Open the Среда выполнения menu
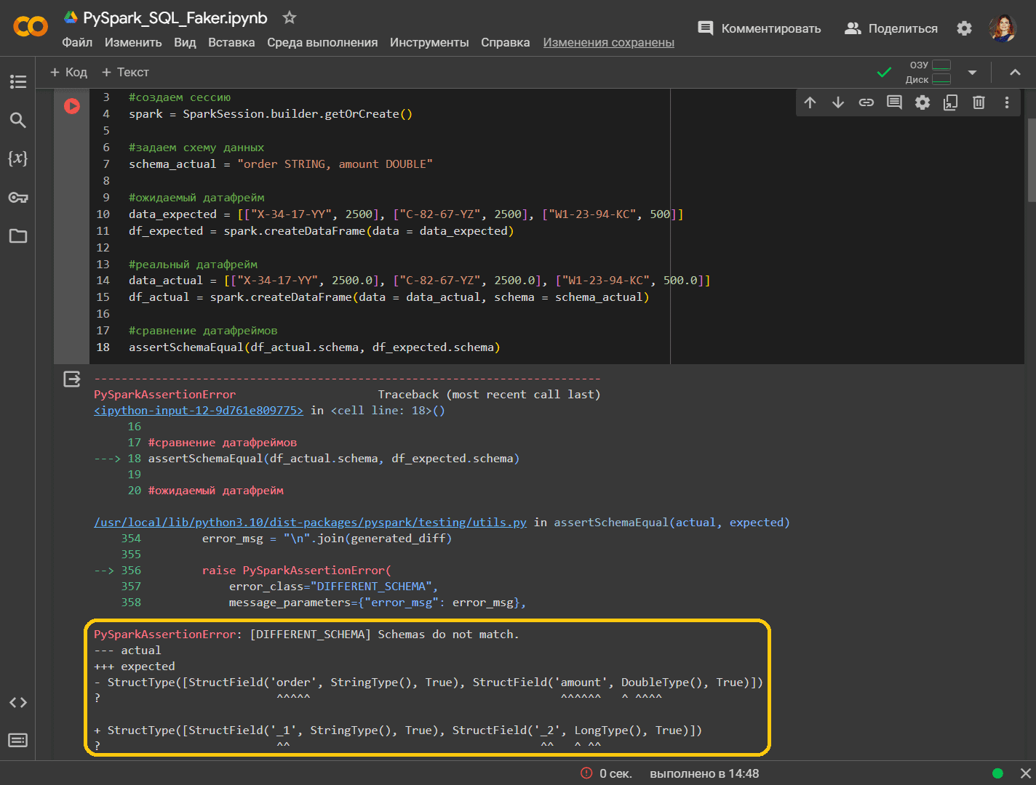This screenshot has width=1036, height=785. click(x=322, y=42)
